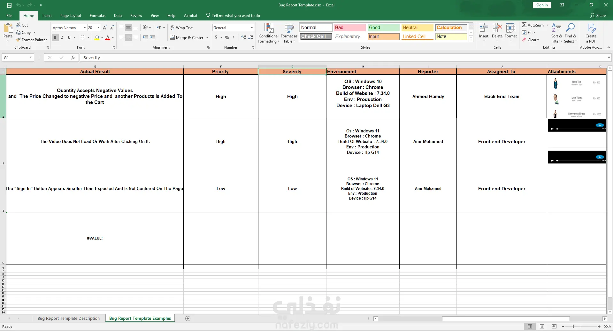Screen dimensions: 613x331
Task: Select the Format Painter tool
Action: click(x=32, y=40)
